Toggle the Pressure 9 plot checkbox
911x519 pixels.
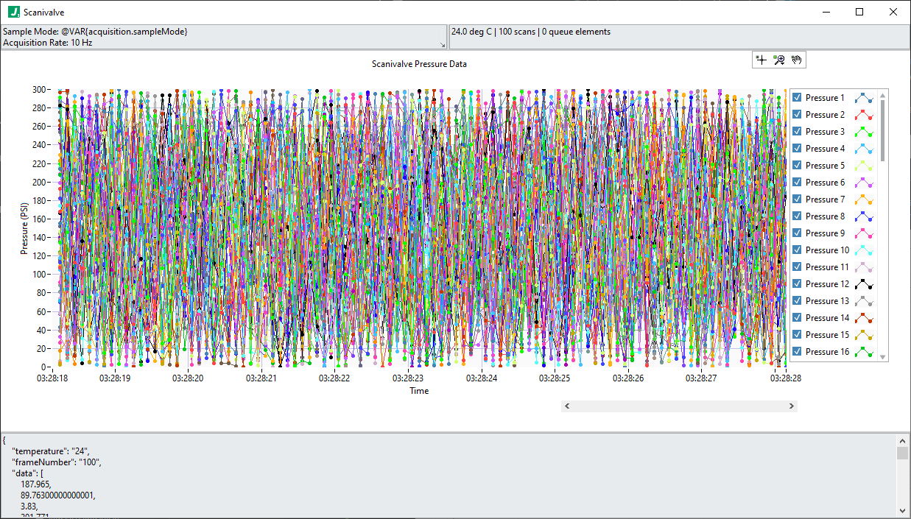coord(797,233)
